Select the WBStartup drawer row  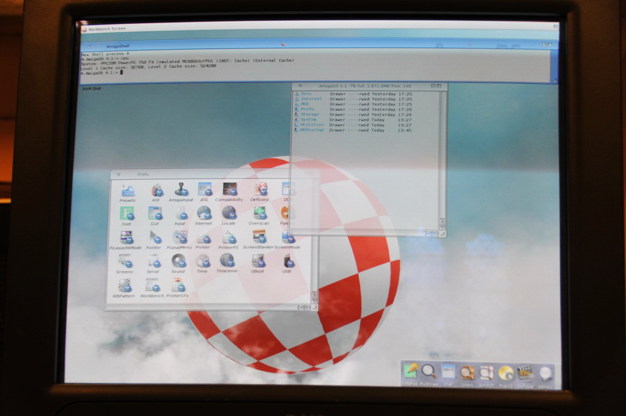click(x=353, y=130)
